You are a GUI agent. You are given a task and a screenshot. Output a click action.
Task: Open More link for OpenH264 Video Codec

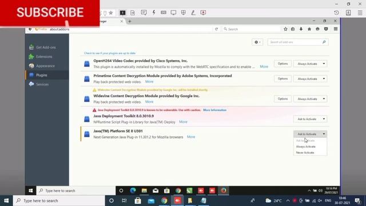coord(264,66)
